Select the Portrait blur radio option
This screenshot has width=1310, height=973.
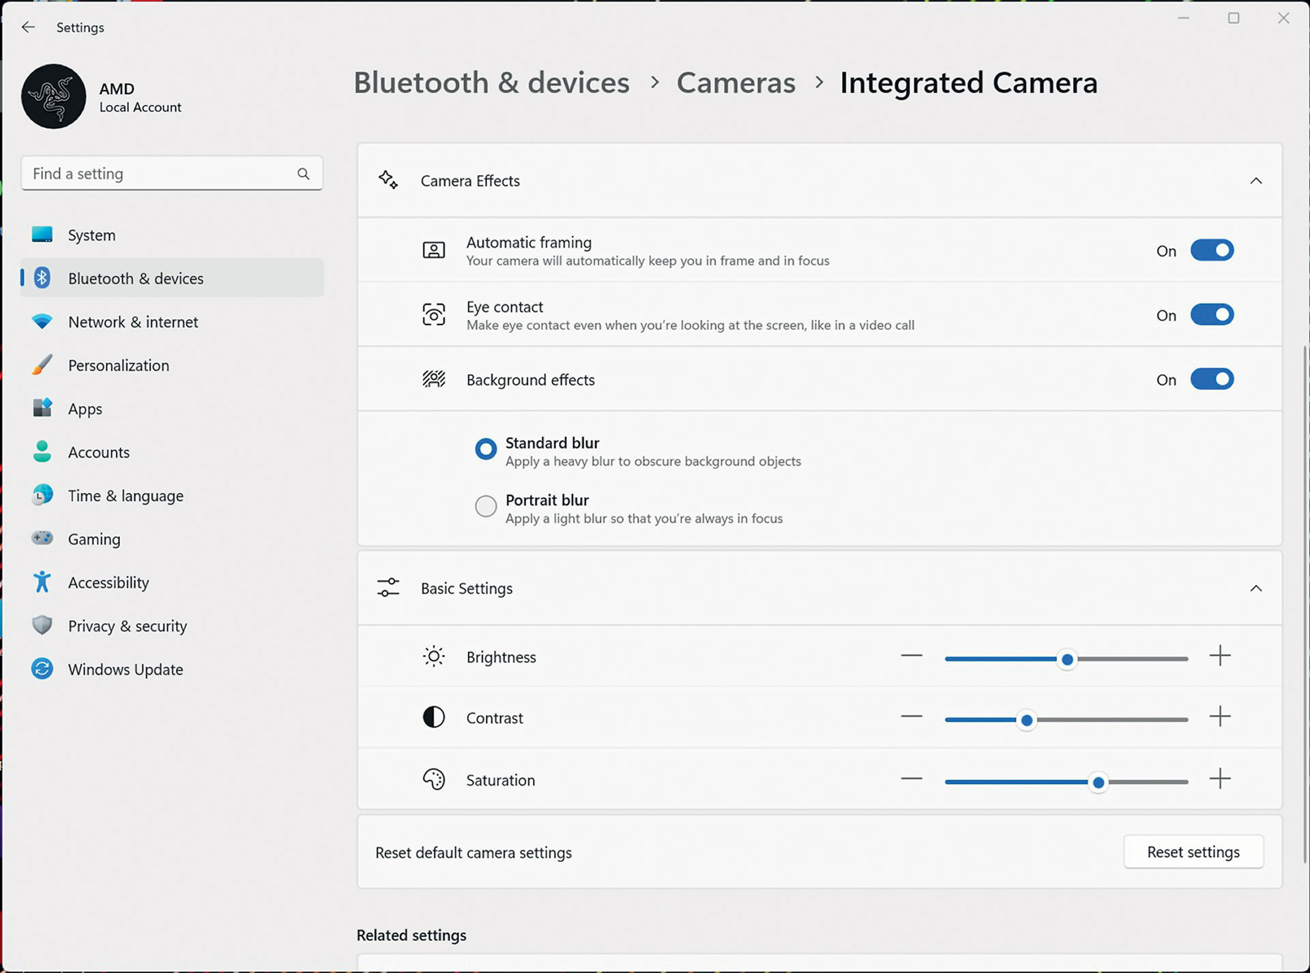[x=486, y=506]
